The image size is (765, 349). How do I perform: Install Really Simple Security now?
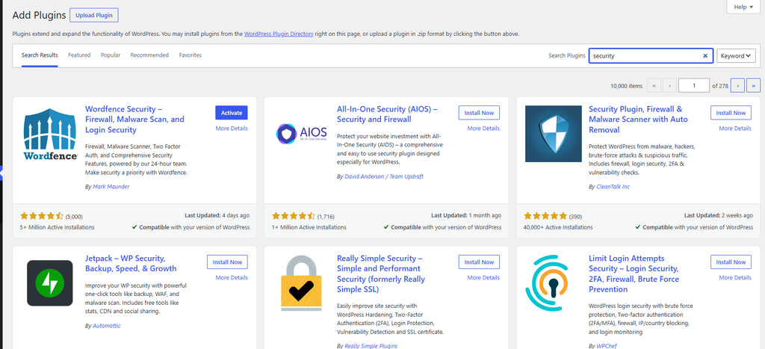(x=479, y=262)
